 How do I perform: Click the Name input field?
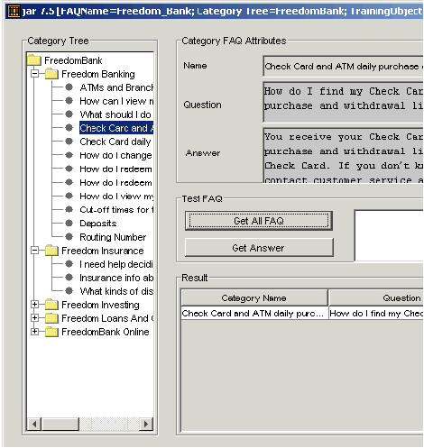click(343, 66)
